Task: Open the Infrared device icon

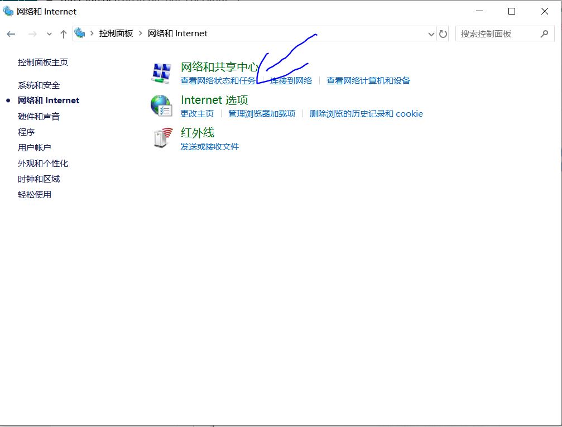Action: [162, 138]
